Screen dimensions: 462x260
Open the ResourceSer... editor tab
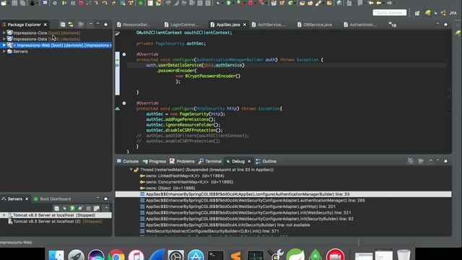click(134, 25)
